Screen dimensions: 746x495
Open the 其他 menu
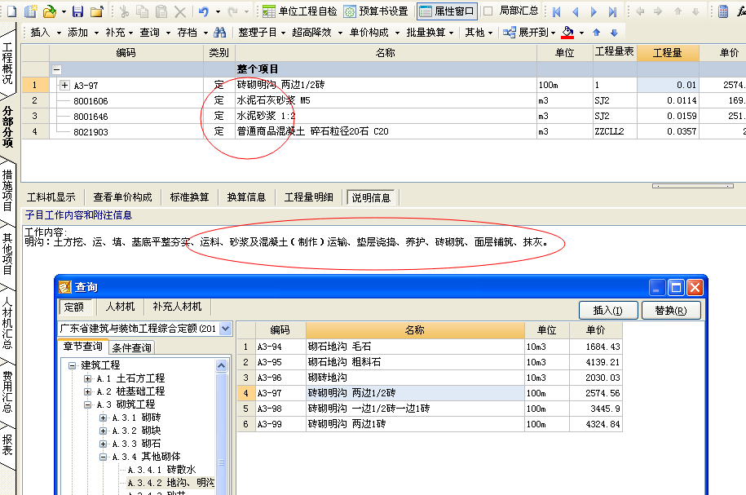(478, 33)
